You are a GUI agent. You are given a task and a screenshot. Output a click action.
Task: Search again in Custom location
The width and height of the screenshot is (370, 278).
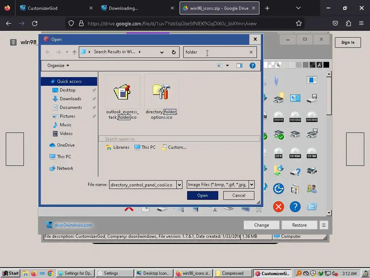coord(174,147)
